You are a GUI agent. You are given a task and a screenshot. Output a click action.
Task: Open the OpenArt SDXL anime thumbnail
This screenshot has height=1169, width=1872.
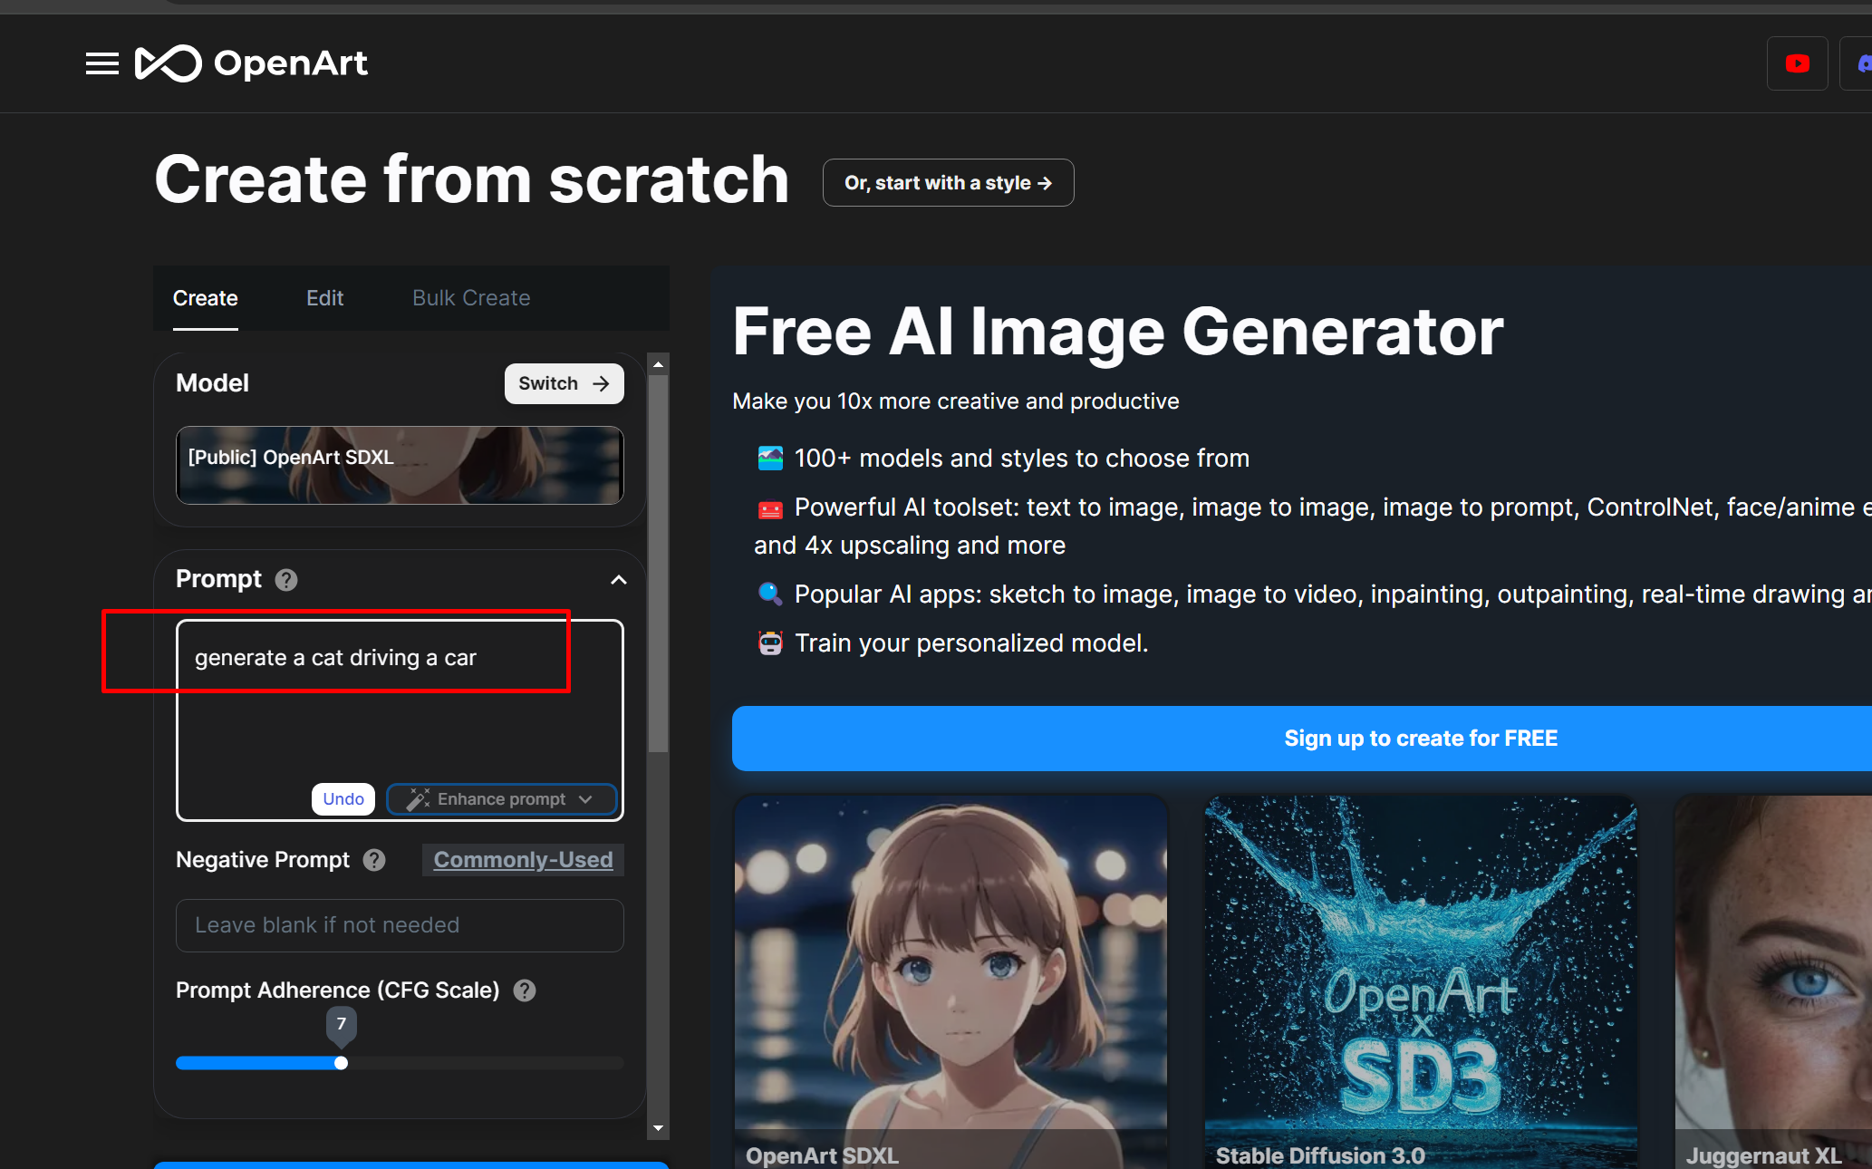coord(950,982)
